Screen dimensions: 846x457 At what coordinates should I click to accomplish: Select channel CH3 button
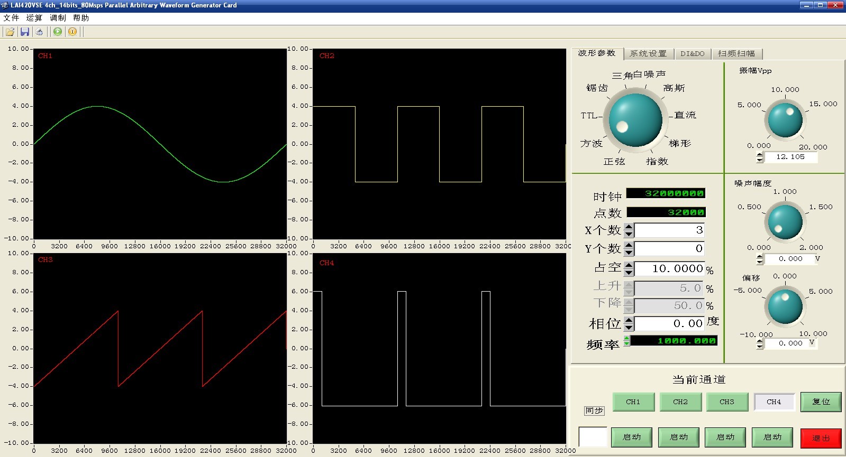coord(727,402)
